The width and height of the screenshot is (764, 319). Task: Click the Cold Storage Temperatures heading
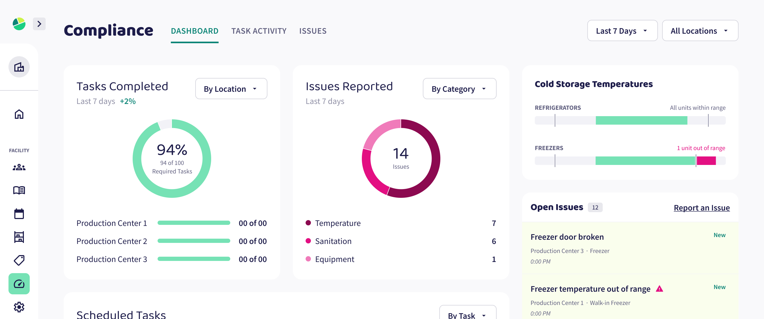593,84
